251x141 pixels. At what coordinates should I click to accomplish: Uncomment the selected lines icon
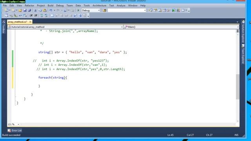[46, 16]
